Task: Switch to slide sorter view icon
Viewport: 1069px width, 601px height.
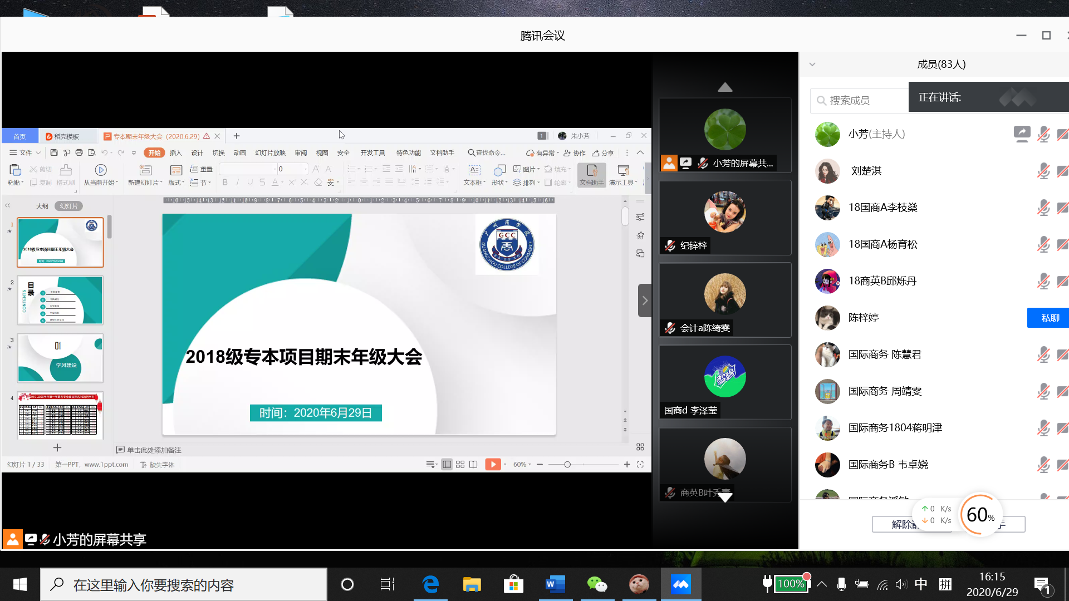Action: pyautogui.click(x=460, y=465)
